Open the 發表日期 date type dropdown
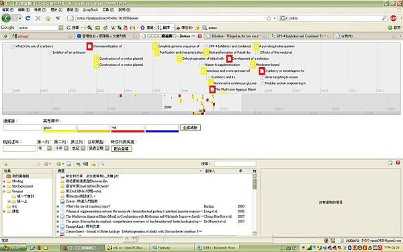 point(99,148)
